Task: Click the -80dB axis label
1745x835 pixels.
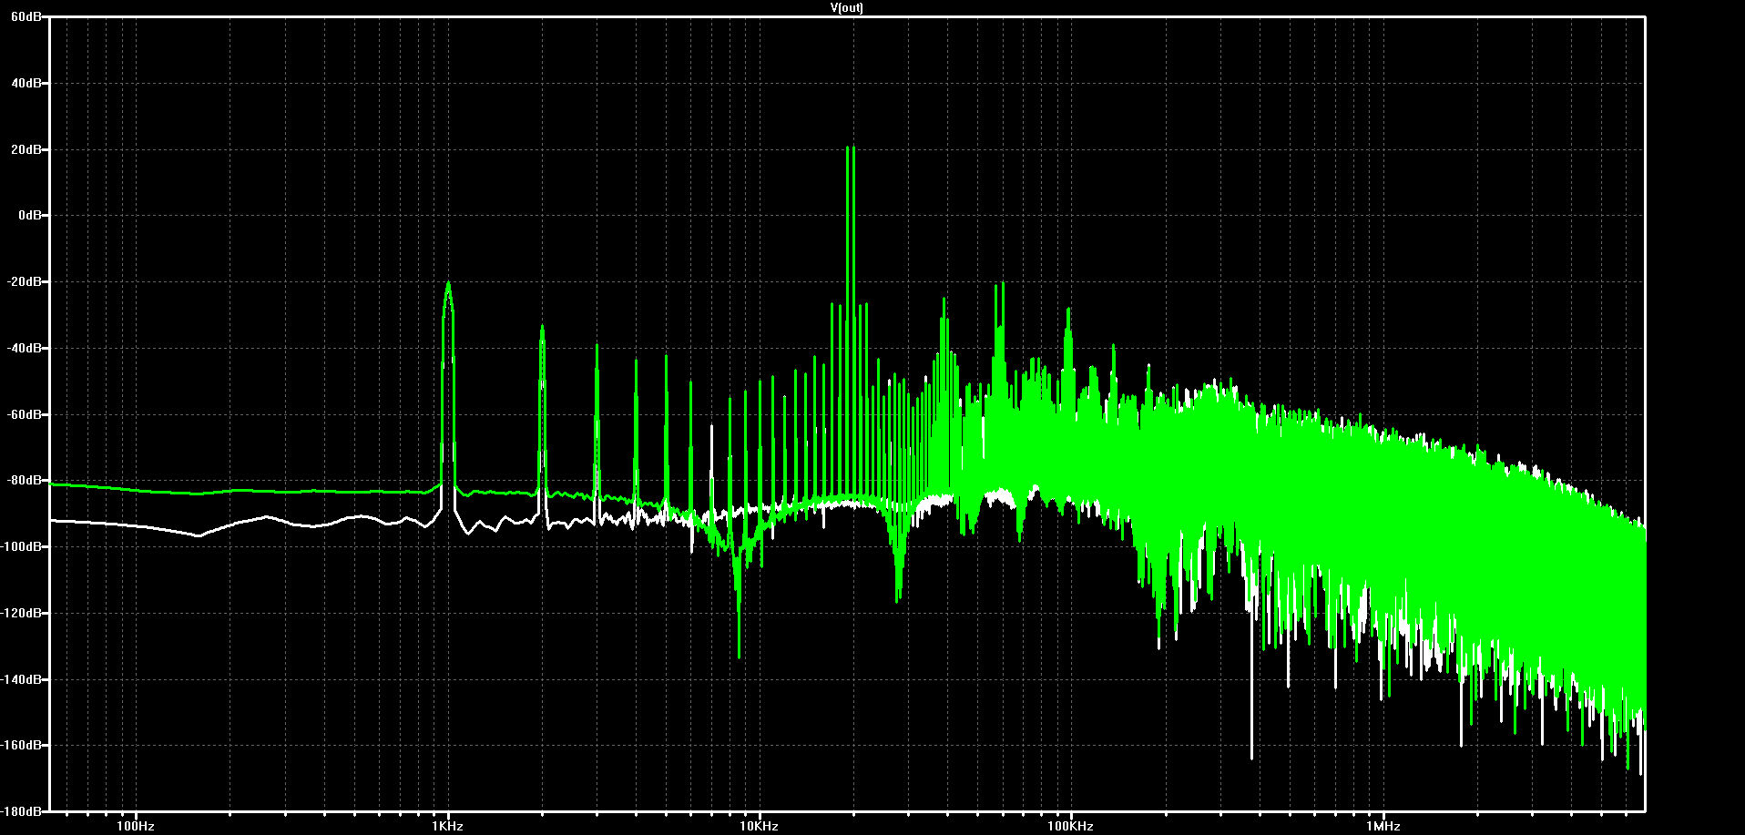Action: [24, 480]
